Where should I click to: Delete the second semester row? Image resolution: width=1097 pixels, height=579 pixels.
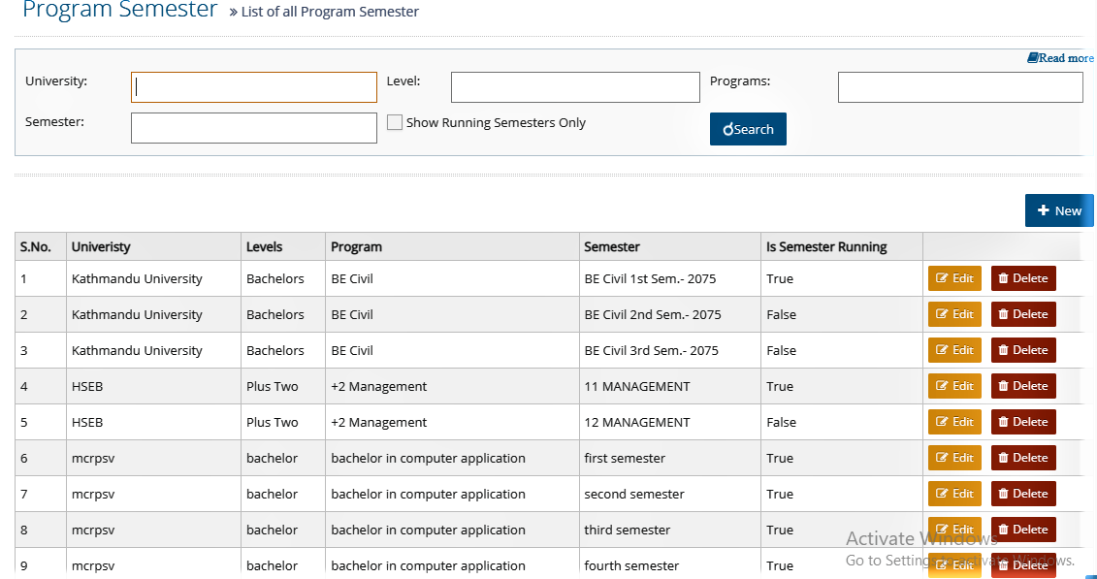tap(1023, 494)
